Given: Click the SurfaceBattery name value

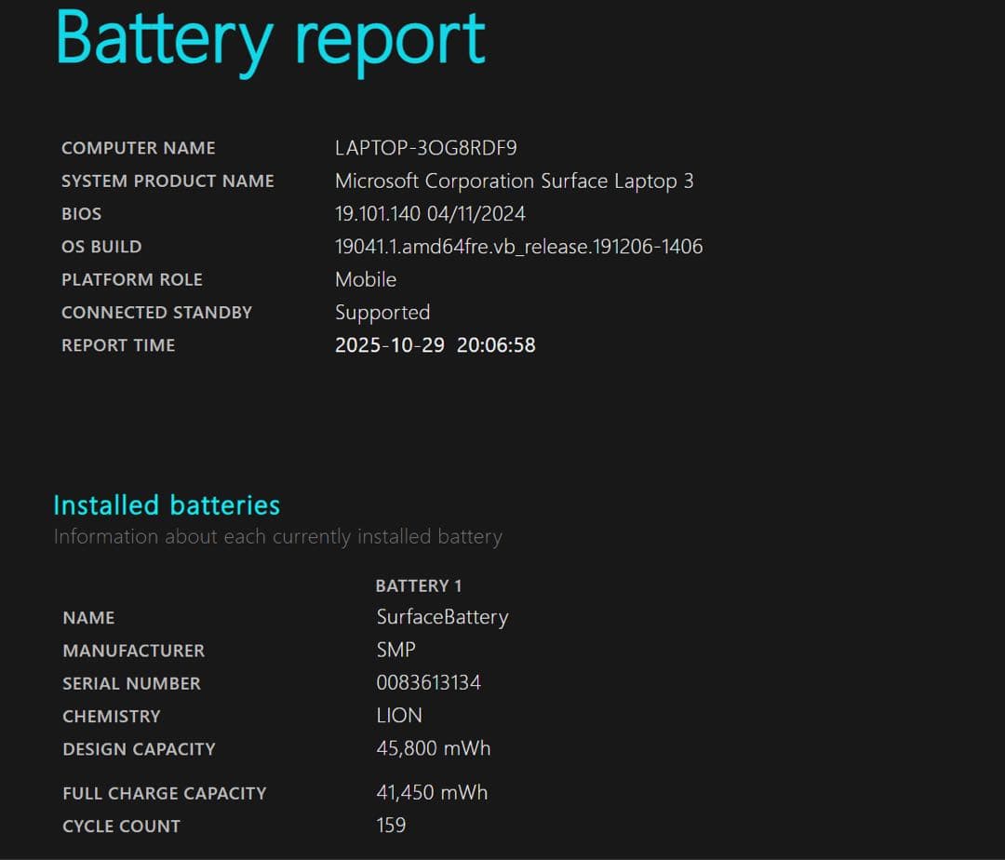Looking at the screenshot, I should pyautogui.click(x=443, y=617).
